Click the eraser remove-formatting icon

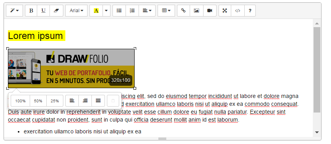point(56,11)
